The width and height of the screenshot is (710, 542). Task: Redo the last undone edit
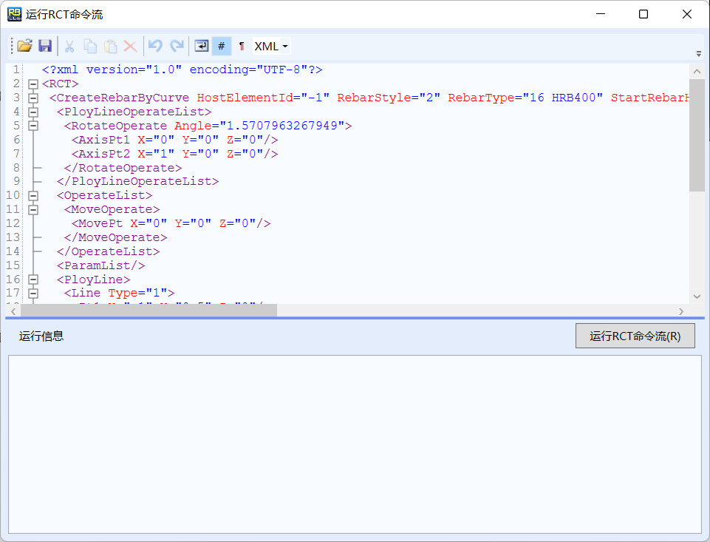point(177,46)
